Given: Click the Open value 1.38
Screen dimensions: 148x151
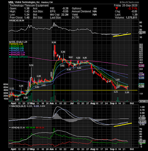Looking at the screenshot, I should (x=27, y=9).
